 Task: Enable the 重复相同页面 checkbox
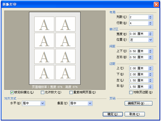pyautogui.click(x=71, y=92)
